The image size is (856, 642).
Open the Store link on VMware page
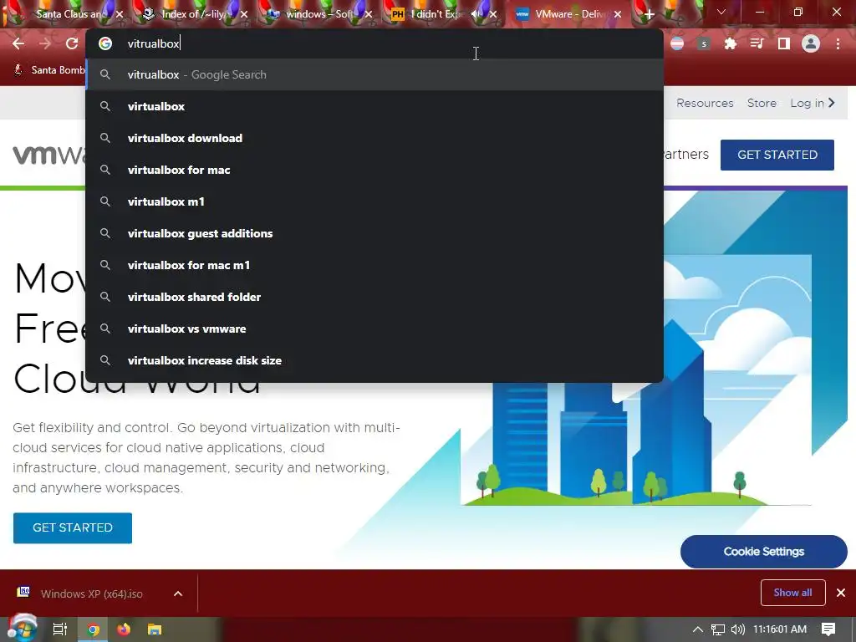(x=762, y=103)
